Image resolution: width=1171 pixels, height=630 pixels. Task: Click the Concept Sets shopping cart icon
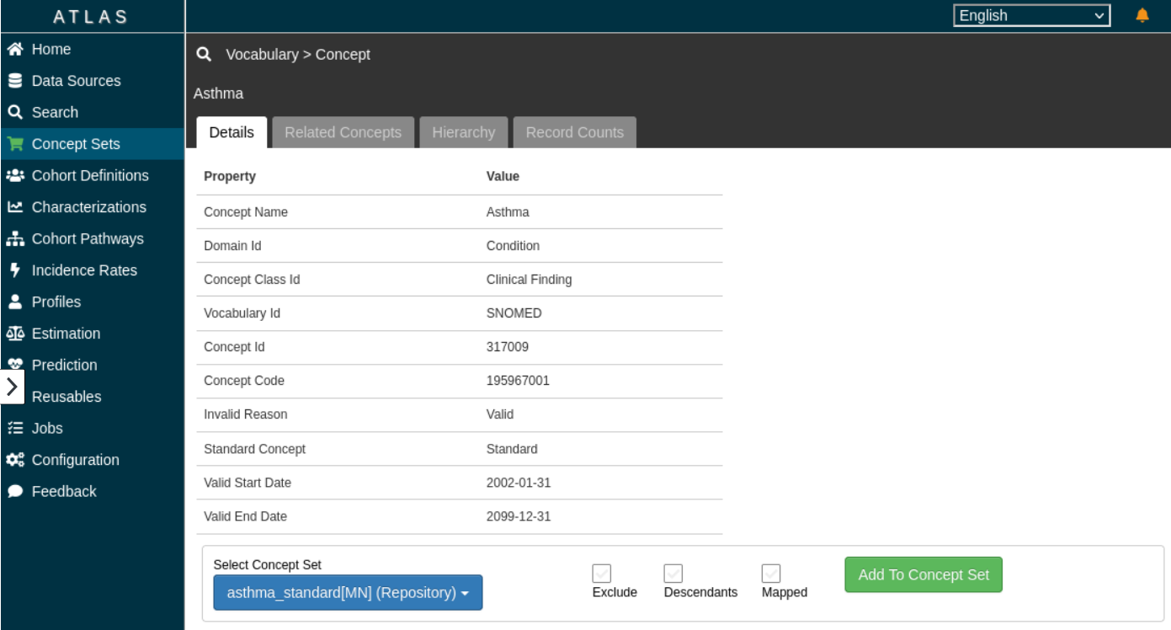click(x=14, y=144)
